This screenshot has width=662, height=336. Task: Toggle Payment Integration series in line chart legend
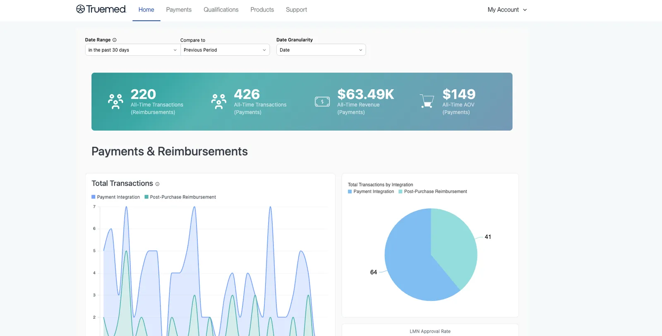pos(116,197)
